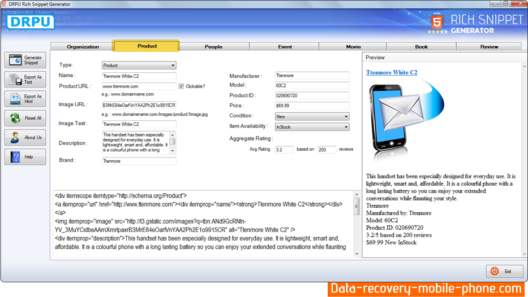Click the 'Product ID: 020690720' preview text
Viewport: 528px width, 297px height.
click(x=394, y=228)
